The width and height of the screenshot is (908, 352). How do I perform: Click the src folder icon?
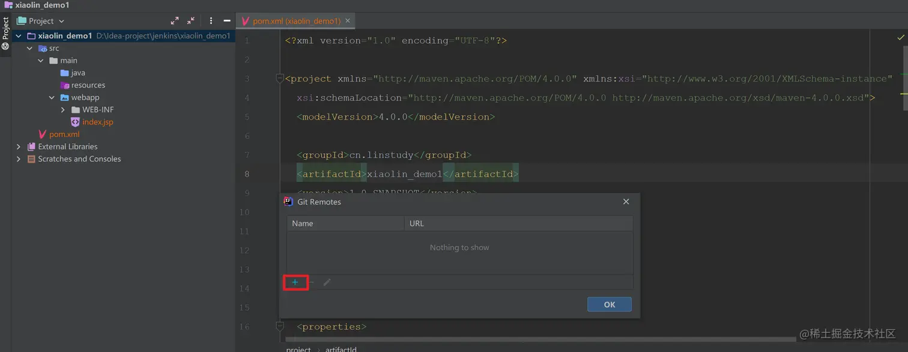42,49
